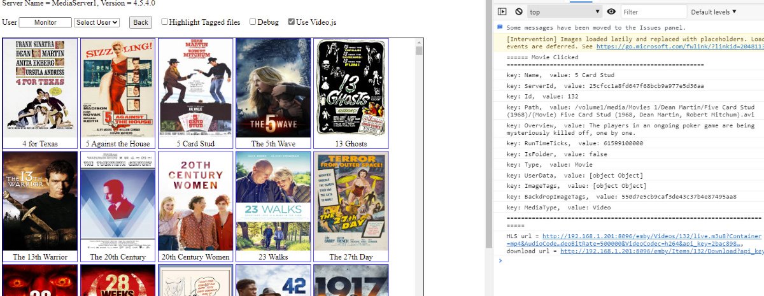Click the movie list scroll-up arrow
The width and height of the screenshot is (764, 296).
pos(419,42)
